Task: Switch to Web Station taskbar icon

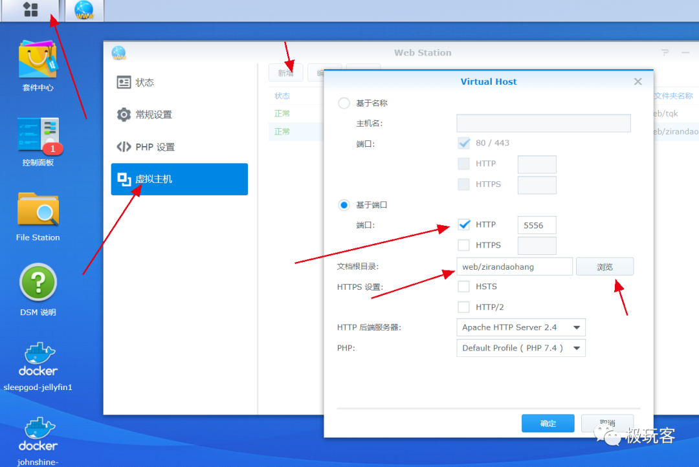Action: point(84,10)
